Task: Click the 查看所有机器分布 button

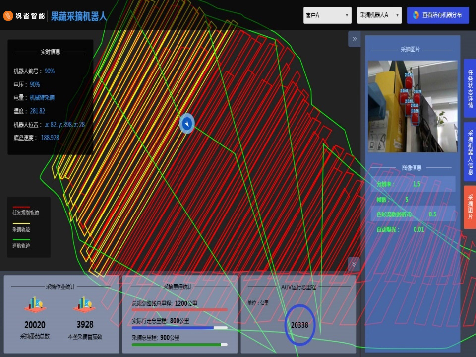Action: coord(437,15)
